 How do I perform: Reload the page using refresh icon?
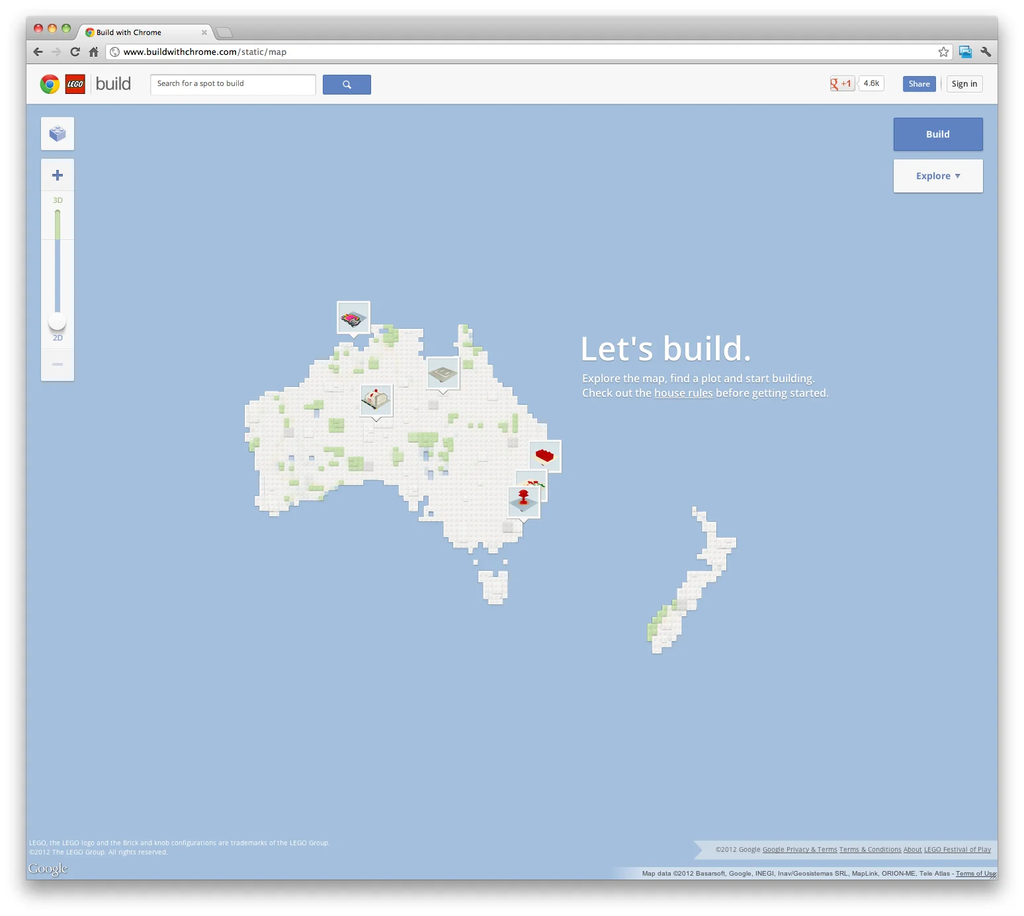[x=75, y=52]
